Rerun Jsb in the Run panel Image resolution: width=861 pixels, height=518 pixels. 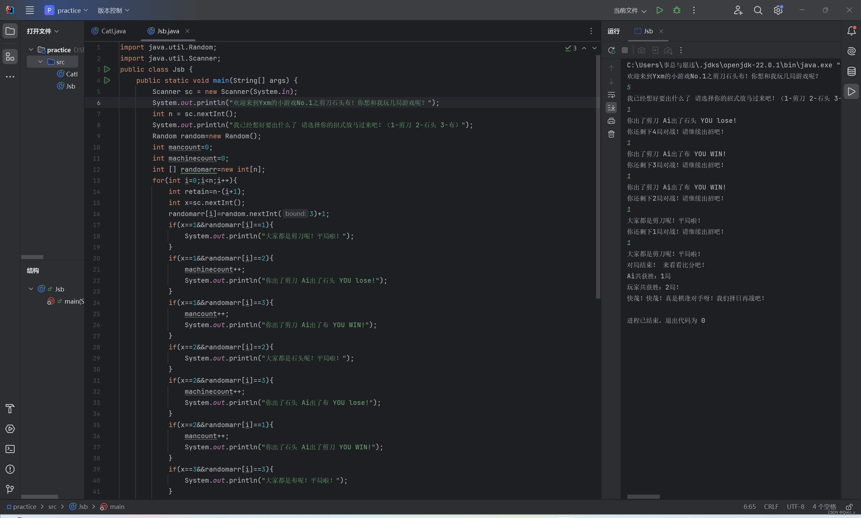click(612, 50)
